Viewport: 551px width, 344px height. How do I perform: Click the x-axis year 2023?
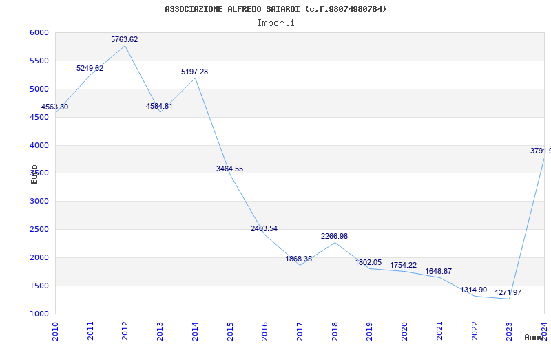pos(509,331)
